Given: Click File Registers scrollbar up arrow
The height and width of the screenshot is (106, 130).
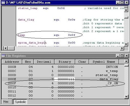Looking at the screenshot, I should (126, 61).
